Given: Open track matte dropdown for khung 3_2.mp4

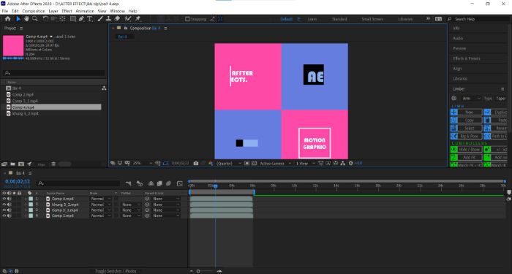Looking at the screenshot, I should pos(131,205).
